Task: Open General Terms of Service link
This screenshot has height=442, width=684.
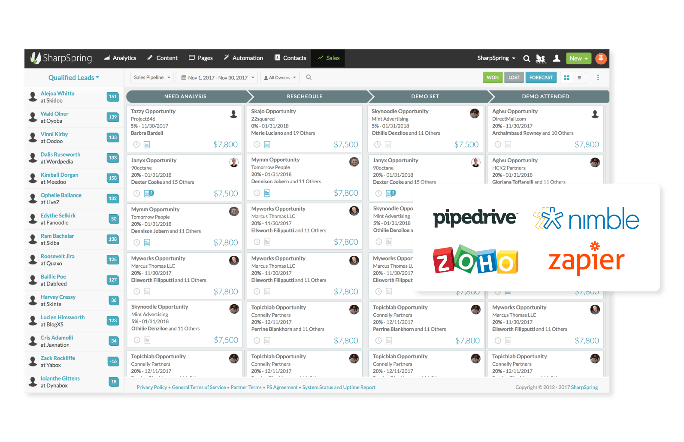Action: 199,388
